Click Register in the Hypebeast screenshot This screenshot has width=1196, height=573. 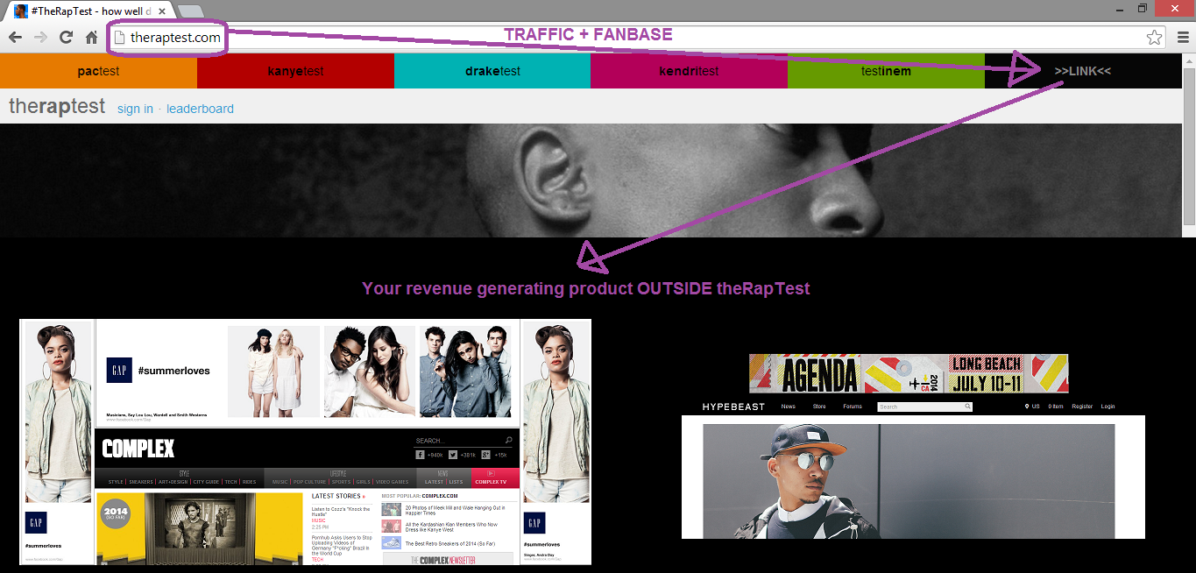(x=1082, y=407)
